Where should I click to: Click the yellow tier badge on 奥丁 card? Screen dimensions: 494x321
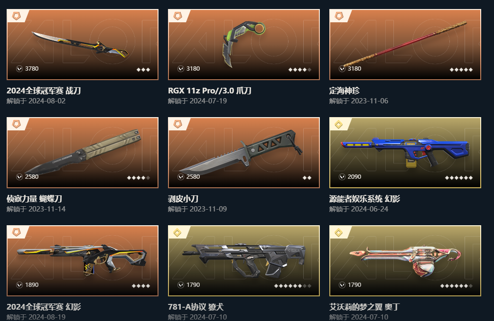[339, 232]
